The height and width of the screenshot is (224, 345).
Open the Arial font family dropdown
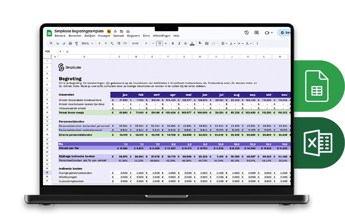click(139, 43)
